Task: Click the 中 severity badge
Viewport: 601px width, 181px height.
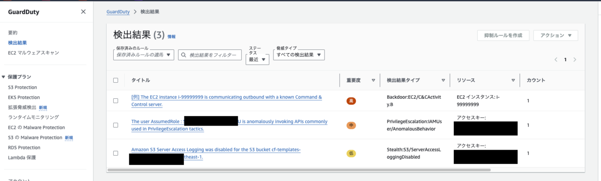Action: pos(351,125)
